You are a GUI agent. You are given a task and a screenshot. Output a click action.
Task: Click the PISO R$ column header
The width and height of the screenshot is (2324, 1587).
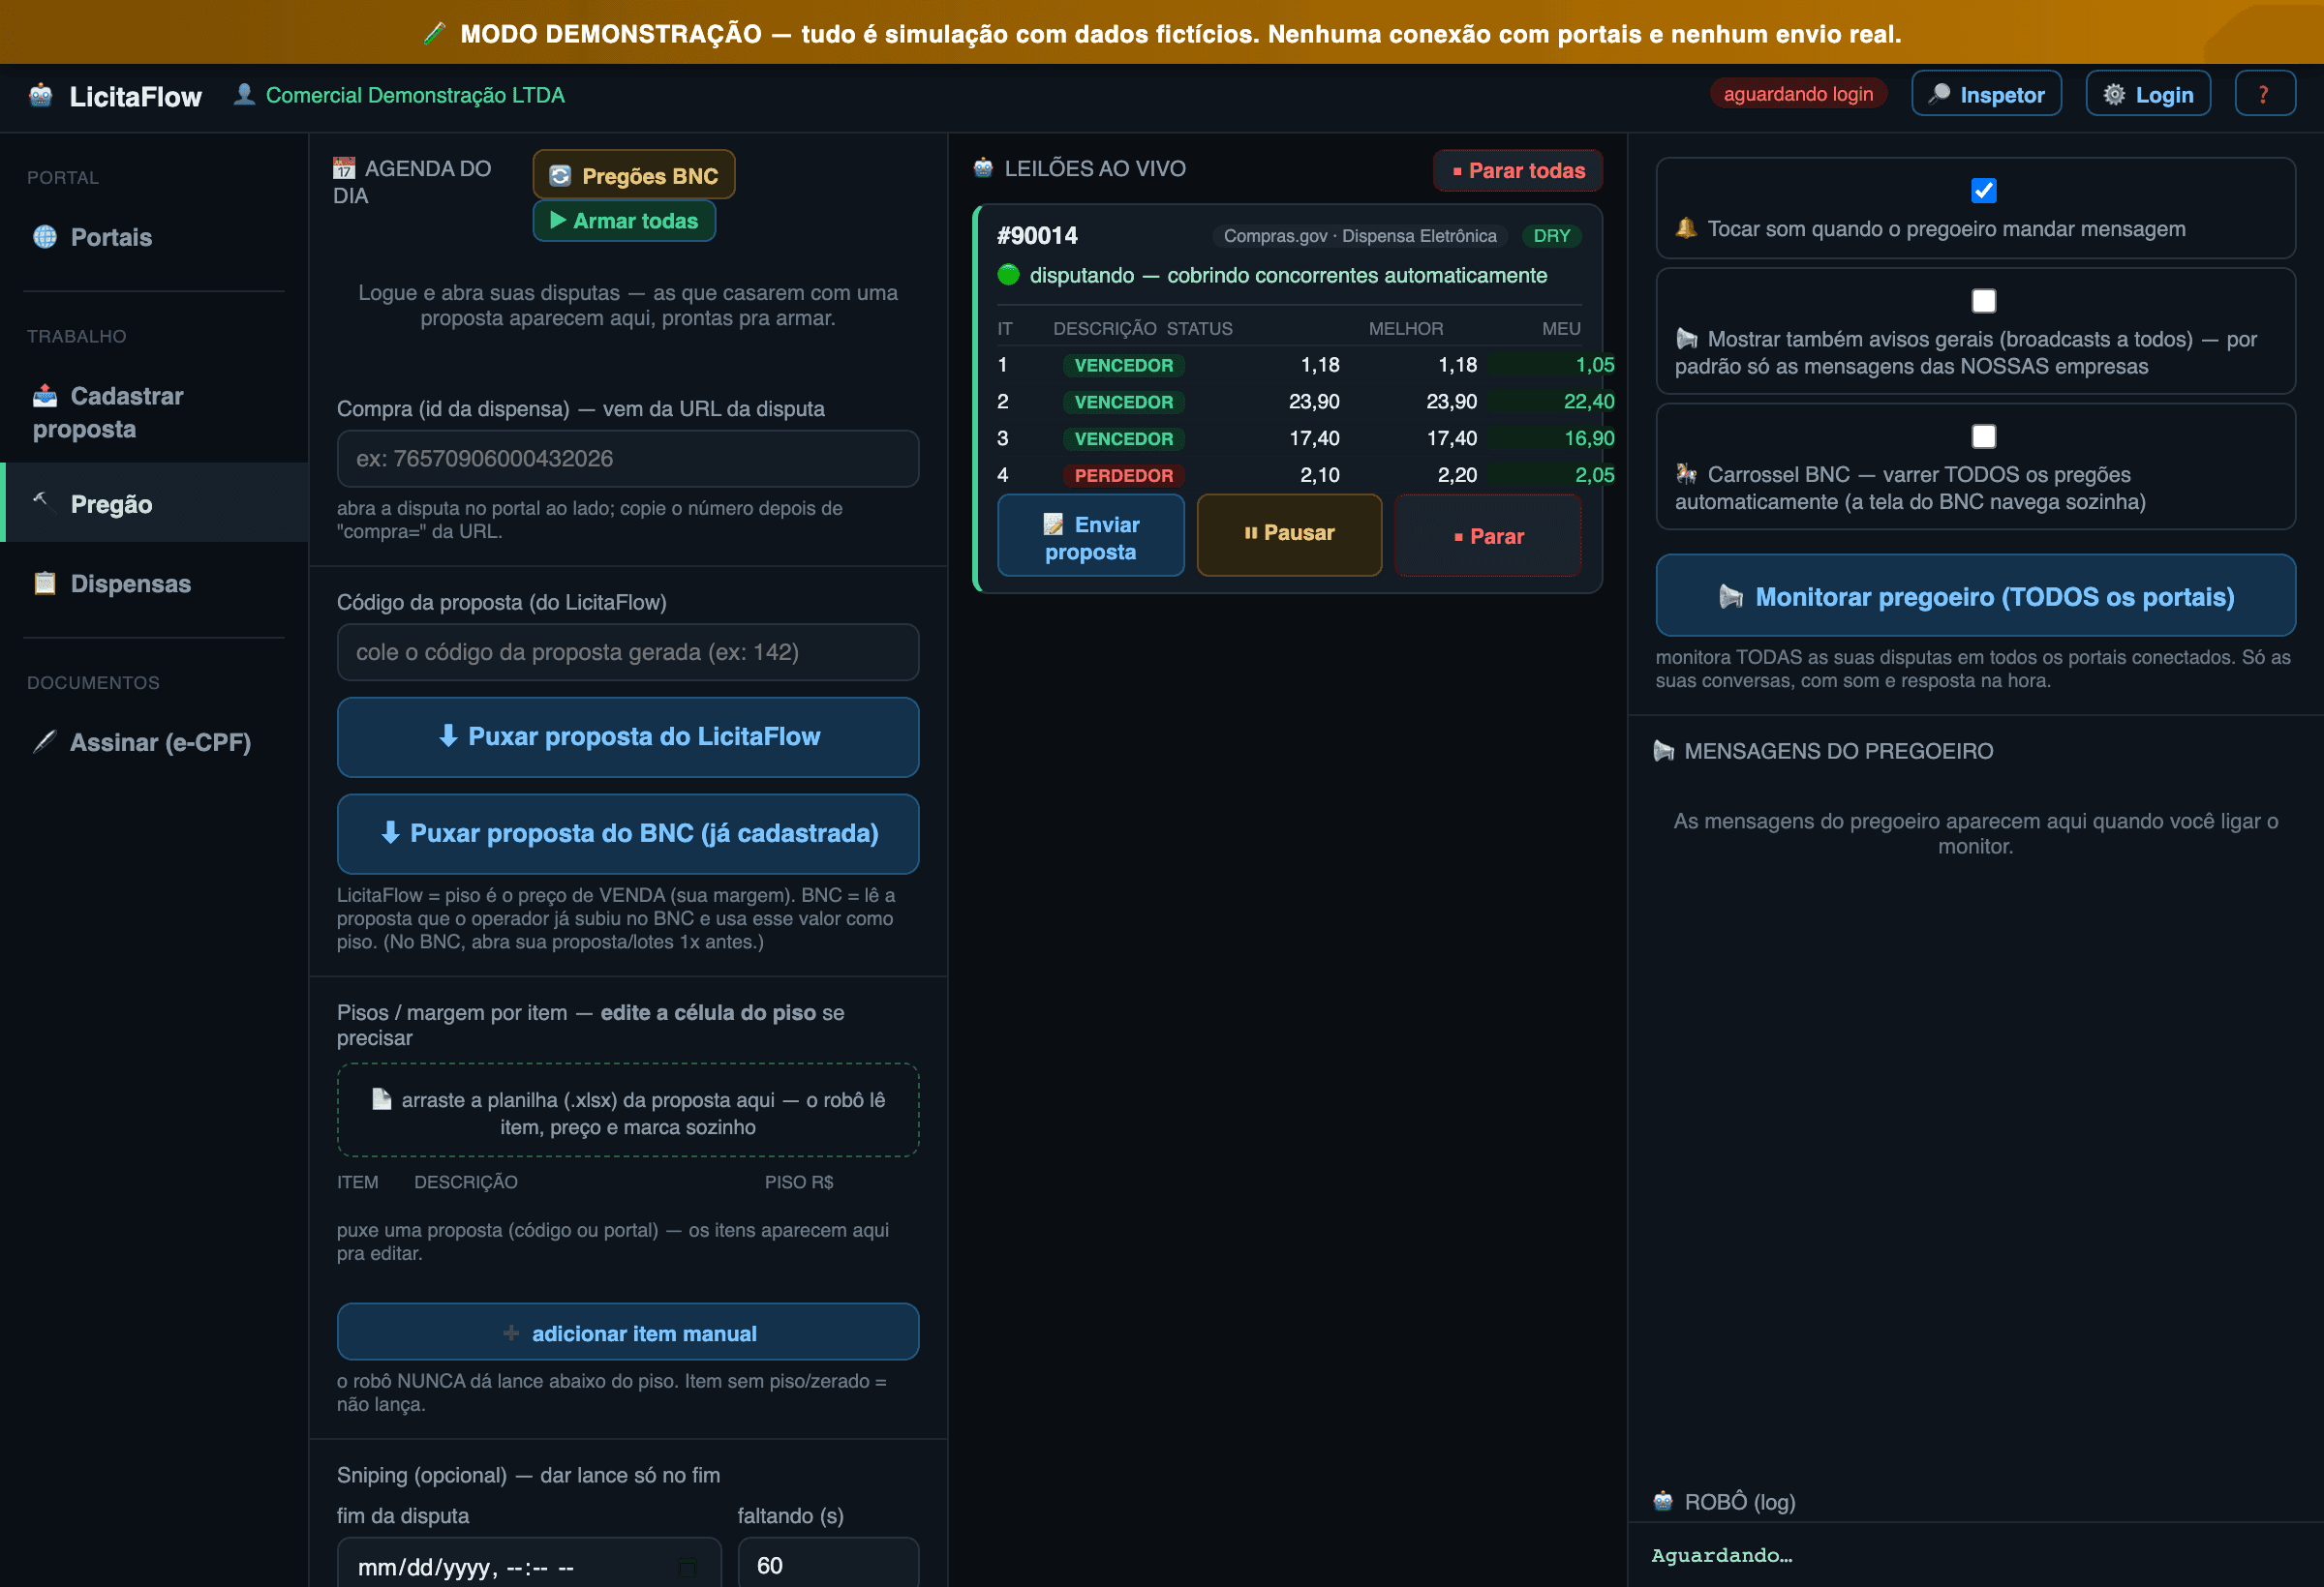click(798, 1183)
